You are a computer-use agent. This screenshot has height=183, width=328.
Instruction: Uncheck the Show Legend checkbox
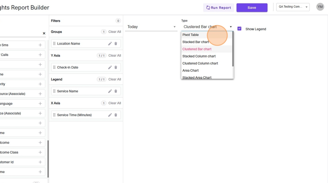[x=239, y=29]
